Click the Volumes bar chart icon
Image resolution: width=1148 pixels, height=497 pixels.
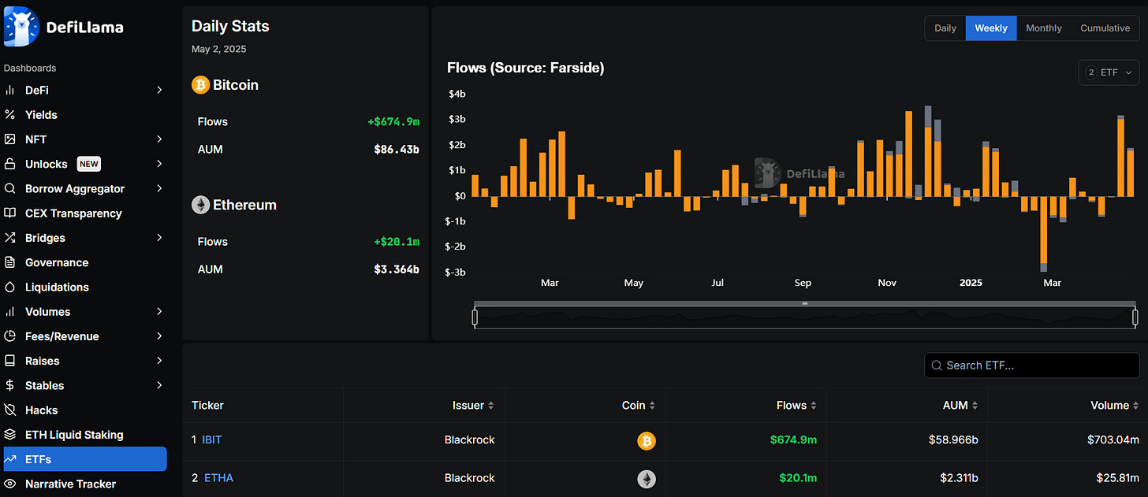coord(10,312)
